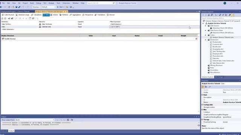Open the Build menu

[32, 3]
